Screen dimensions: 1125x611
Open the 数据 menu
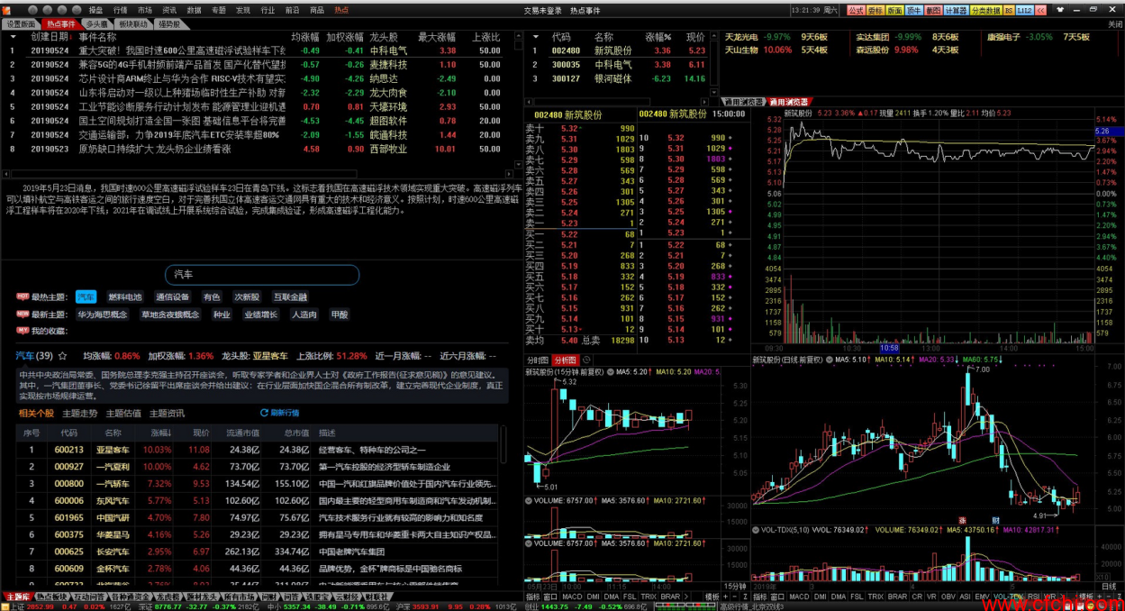tap(195, 10)
